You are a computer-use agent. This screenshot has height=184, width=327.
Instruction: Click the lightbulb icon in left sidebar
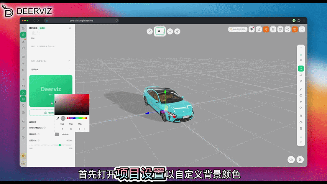point(23,106)
